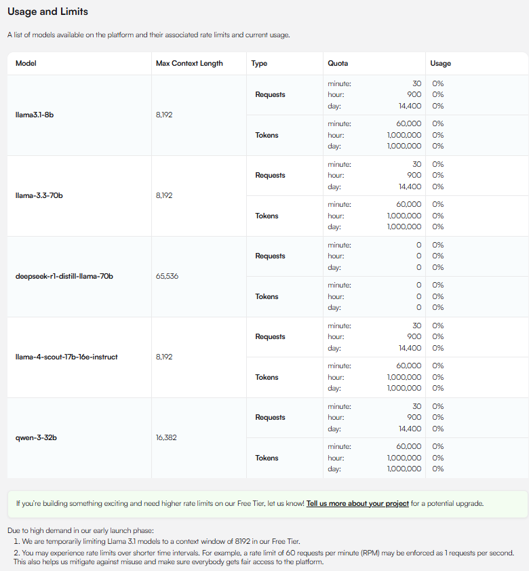The width and height of the screenshot is (529, 571).
Task: Select the "Type" column header
Action: pyautogui.click(x=259, y=64)
